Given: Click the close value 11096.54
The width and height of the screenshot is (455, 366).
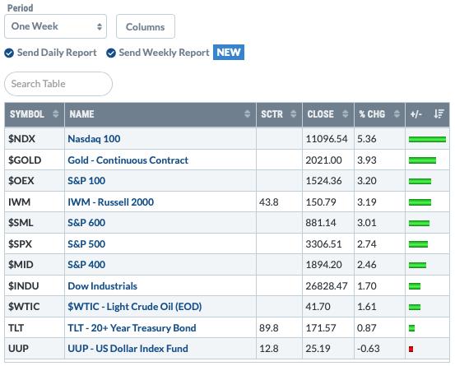Looking at the screenshot, I should point(327,139).
